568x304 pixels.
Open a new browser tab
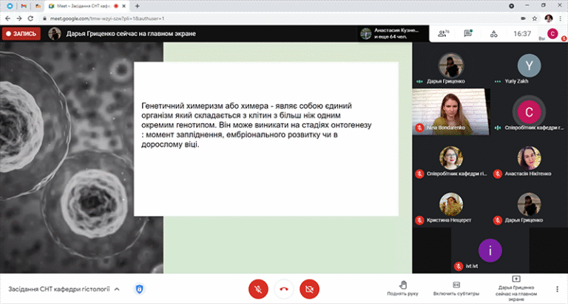[x=138, y=5]
